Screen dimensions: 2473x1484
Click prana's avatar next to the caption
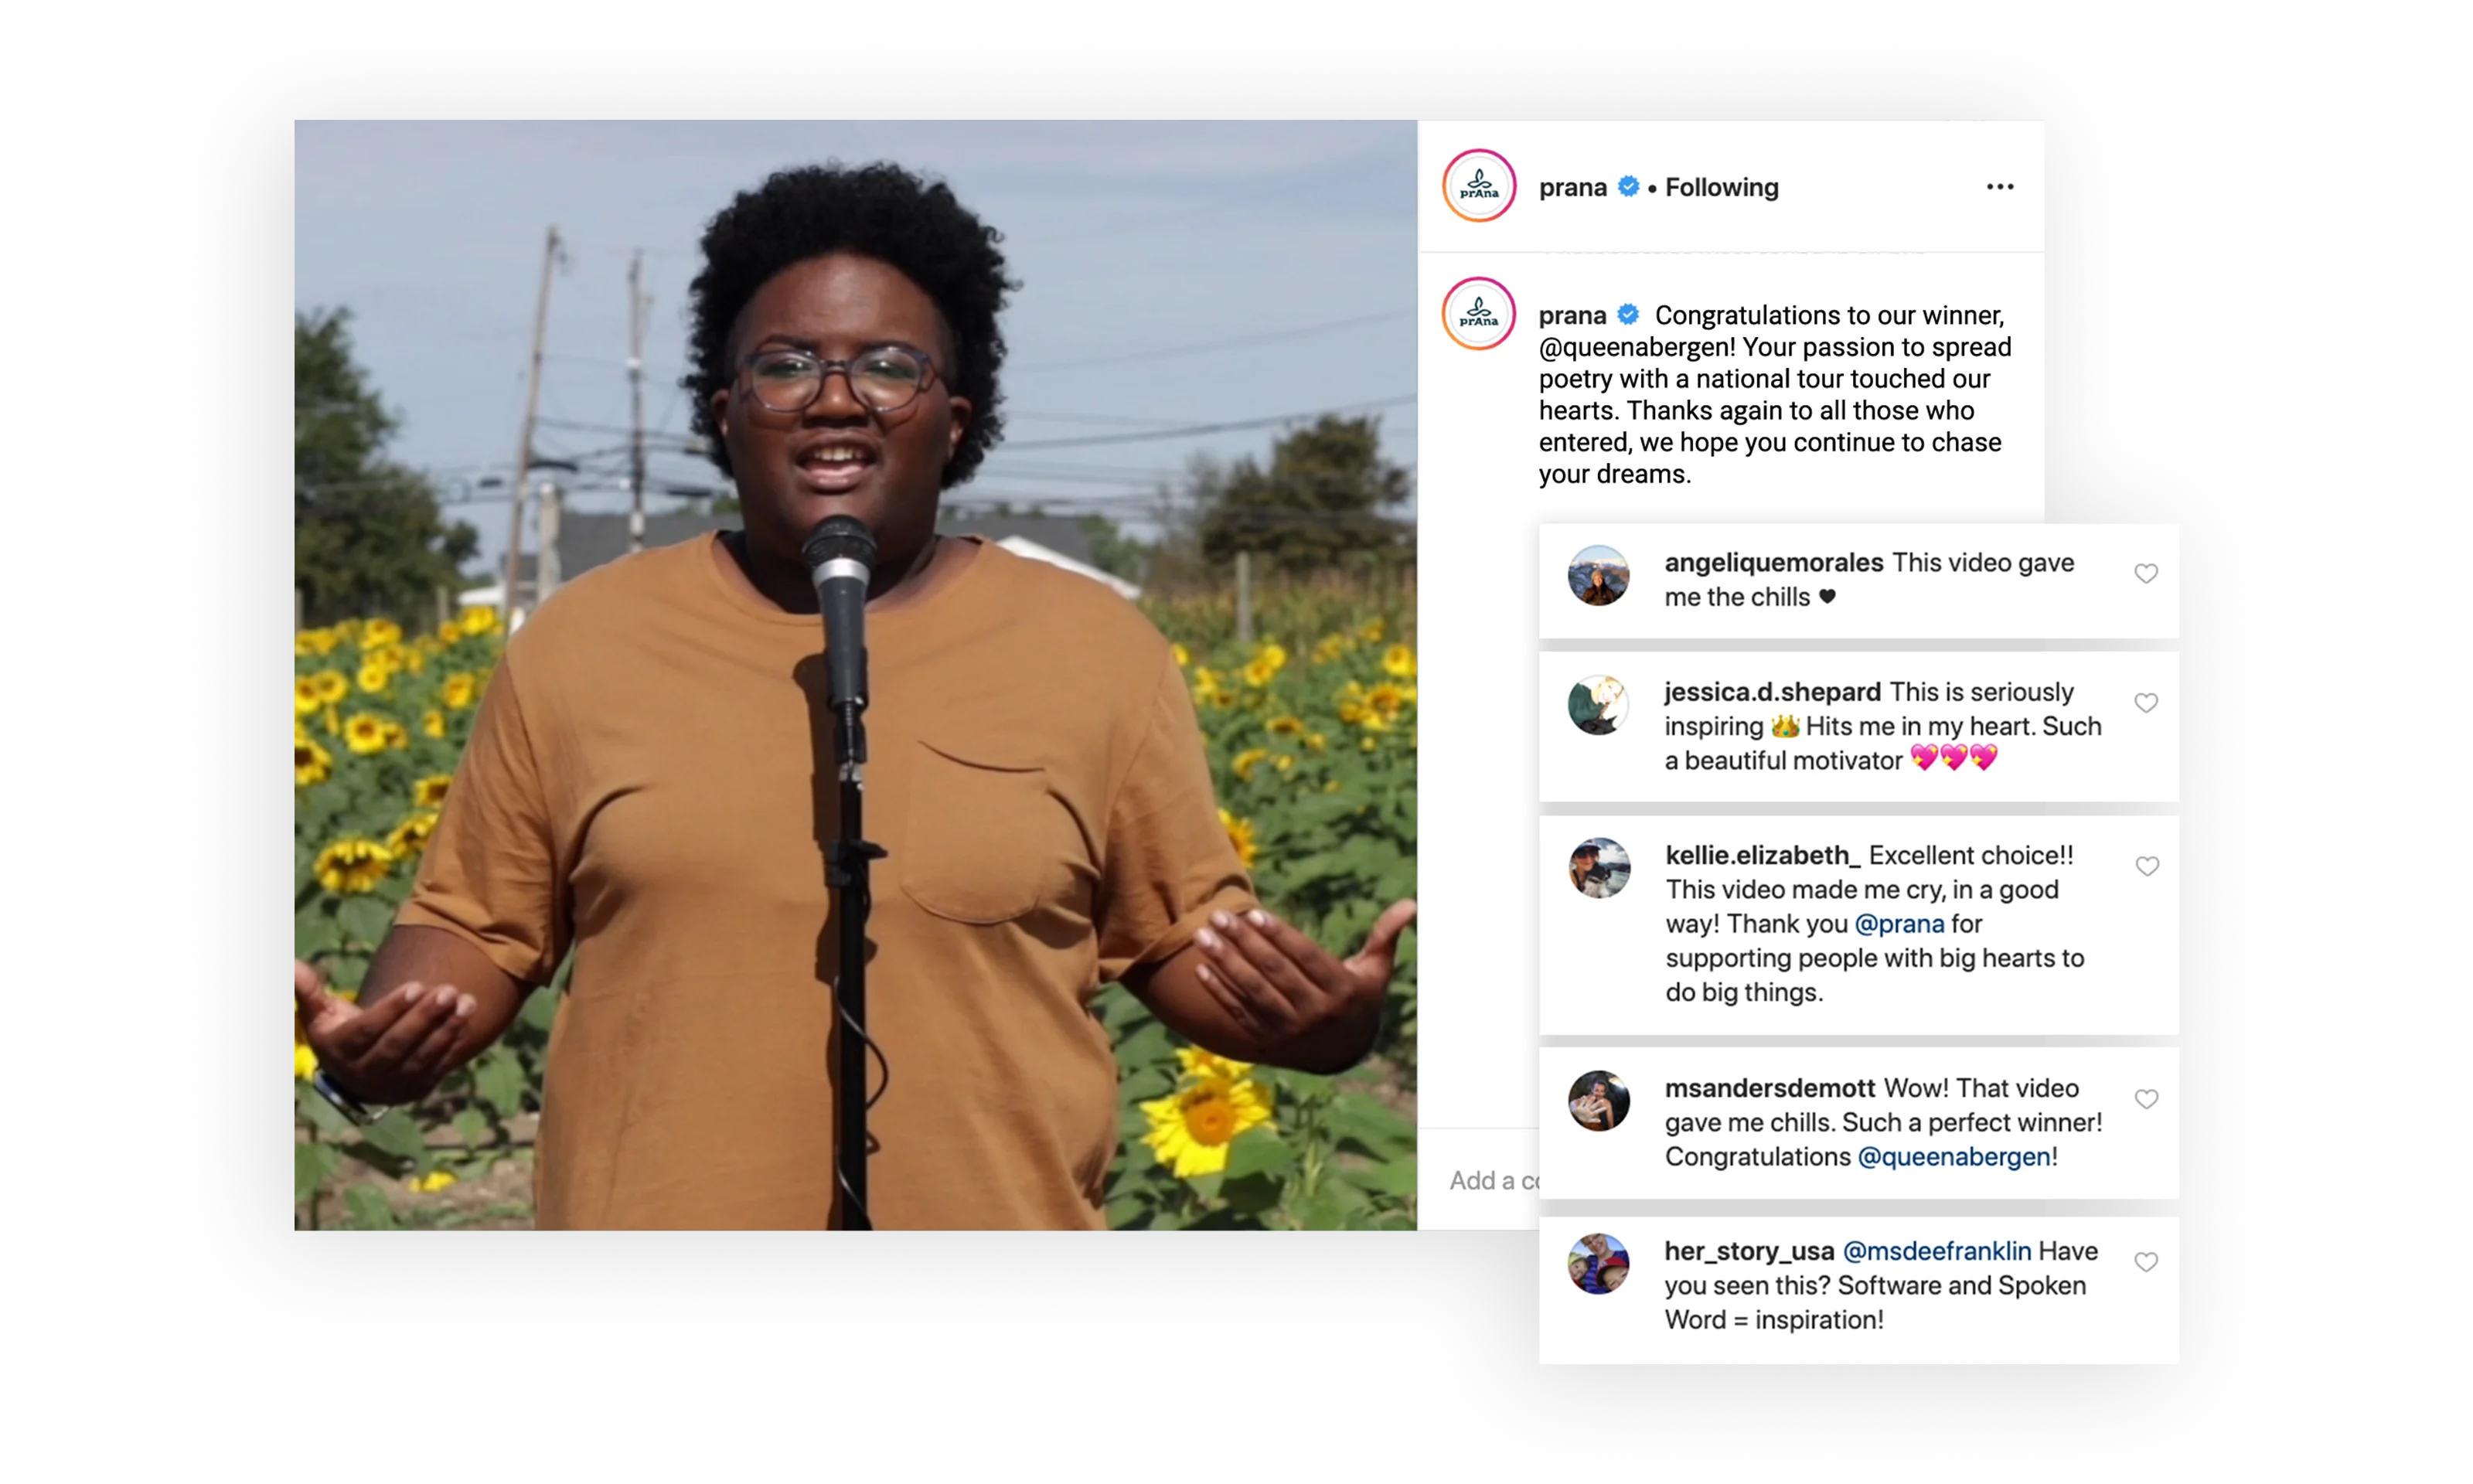click(x=1478, y=314)
